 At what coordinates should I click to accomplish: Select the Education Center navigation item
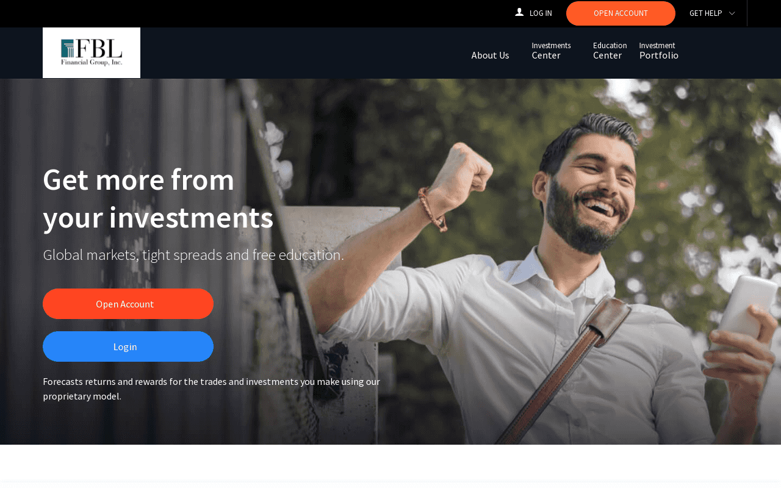(610, 51)
